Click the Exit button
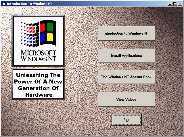The height and width of the screenshot is (137, 184). point(126,120)
